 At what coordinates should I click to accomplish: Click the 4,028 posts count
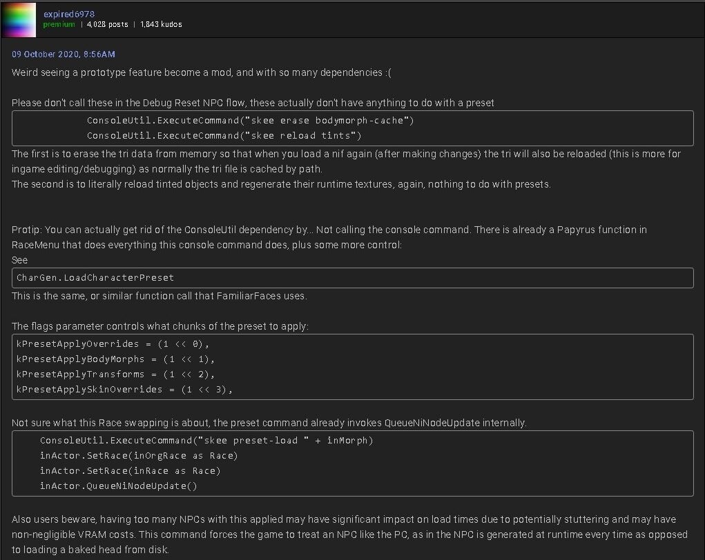point(107,25)
